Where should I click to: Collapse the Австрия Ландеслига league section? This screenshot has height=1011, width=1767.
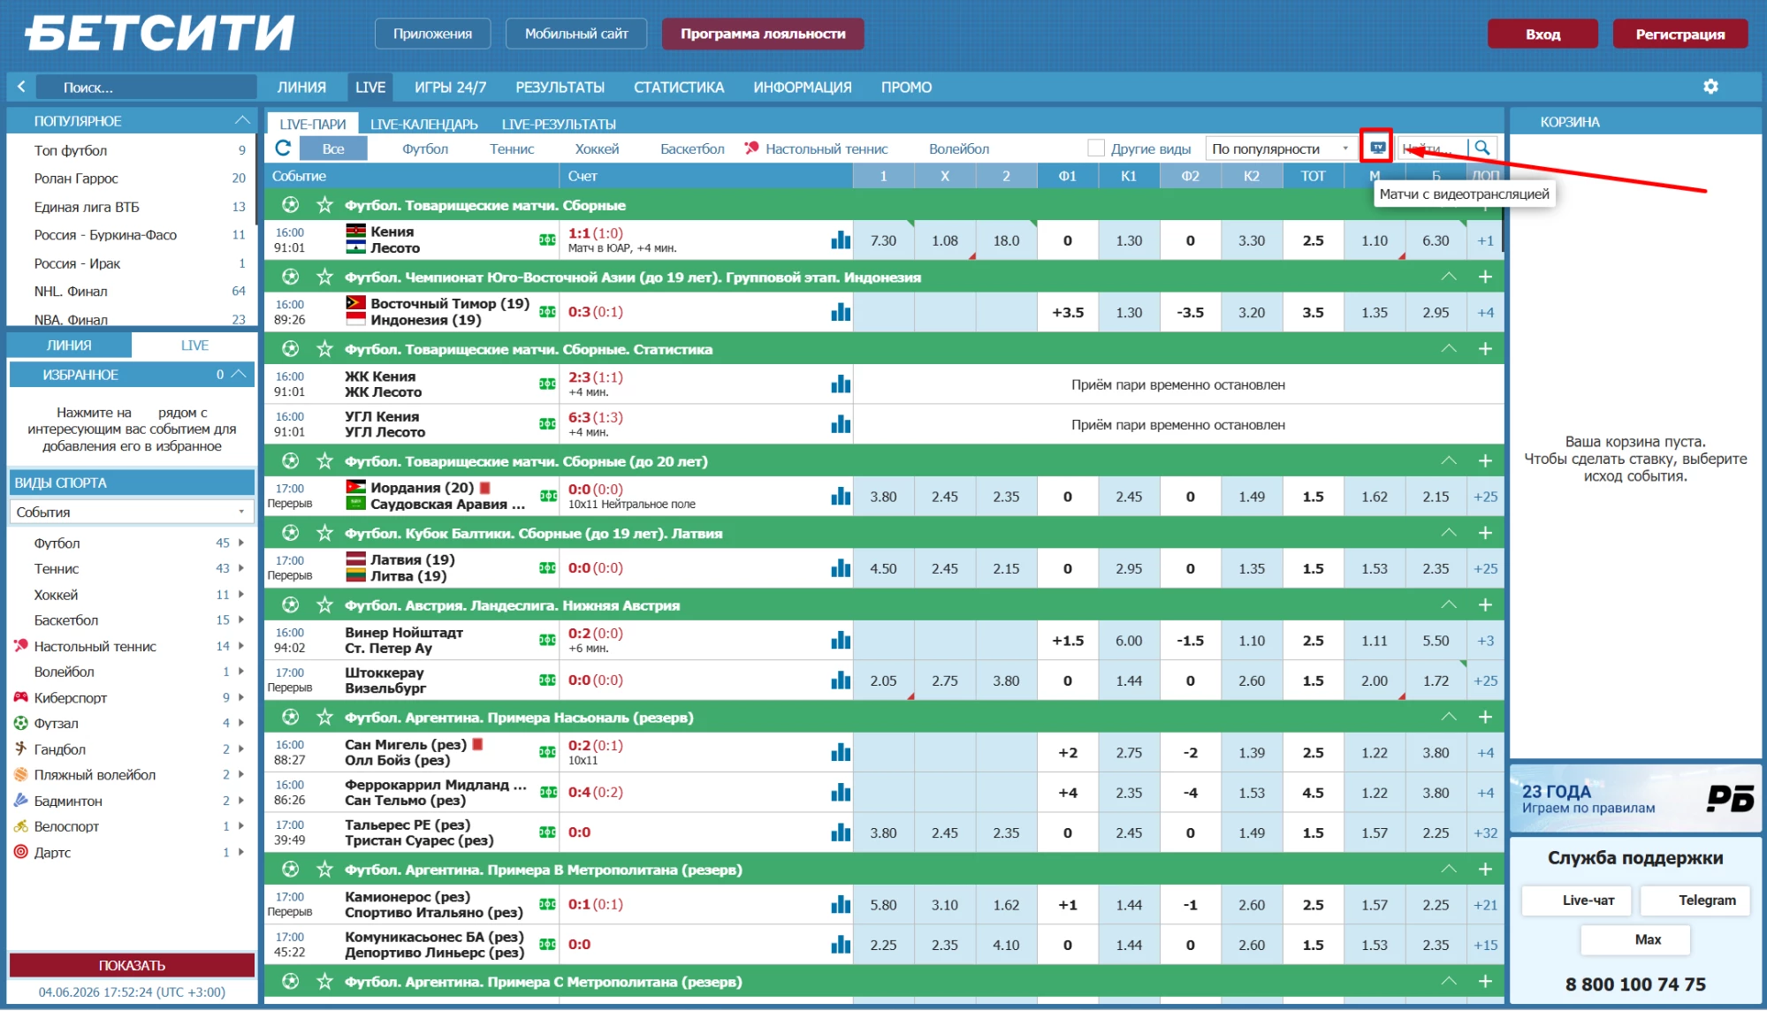tap(1449, 605)
